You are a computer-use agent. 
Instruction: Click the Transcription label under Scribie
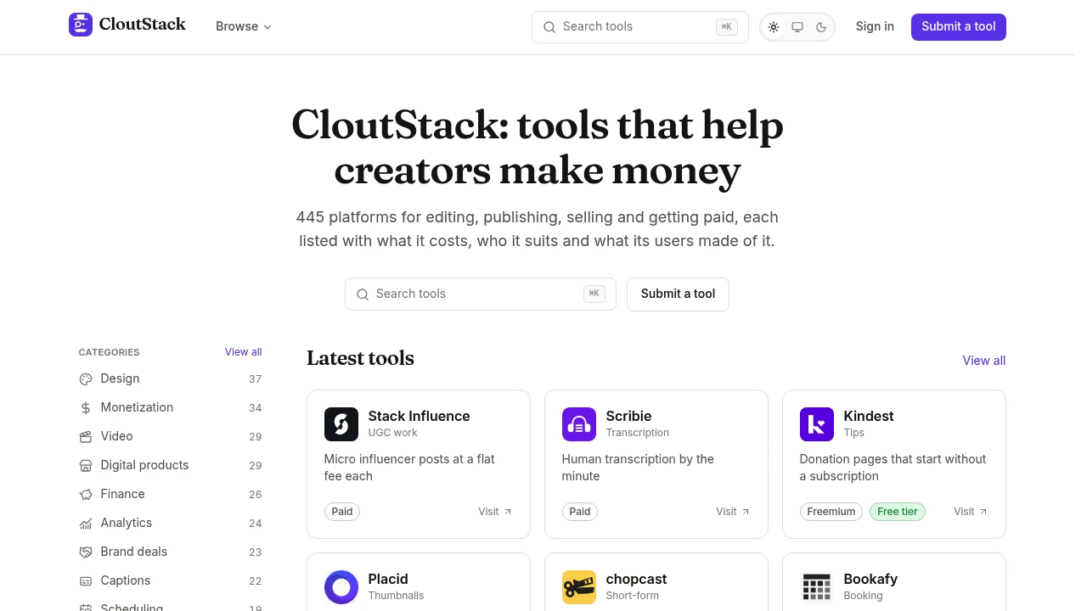pos(637,433)
